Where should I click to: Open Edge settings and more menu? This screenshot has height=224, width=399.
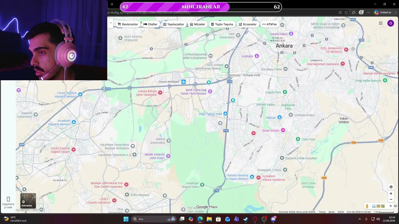(x=369, y=12)
